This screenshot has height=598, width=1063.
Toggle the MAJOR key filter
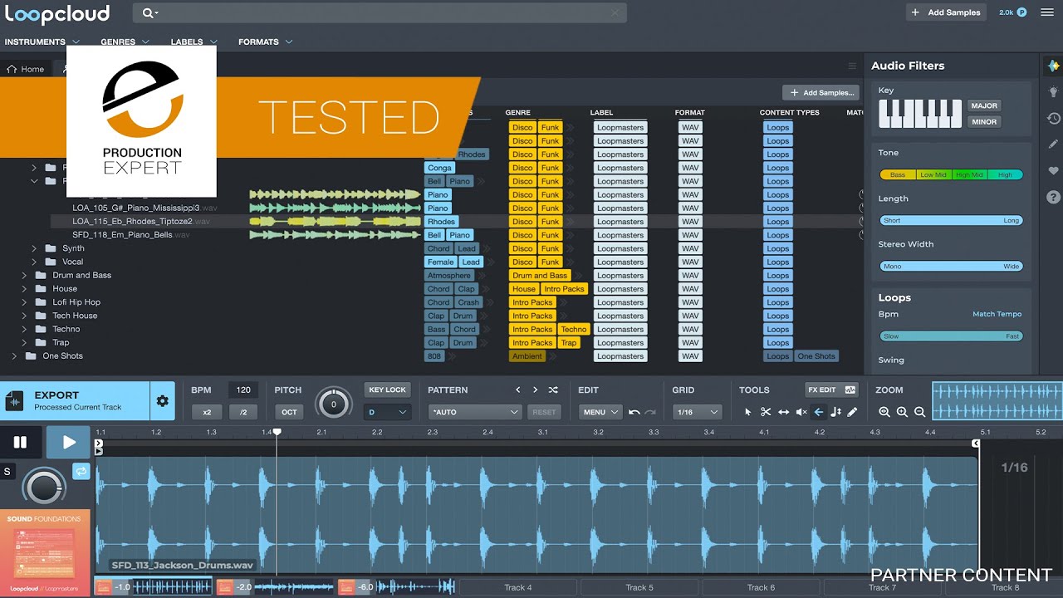pos(984,105)
